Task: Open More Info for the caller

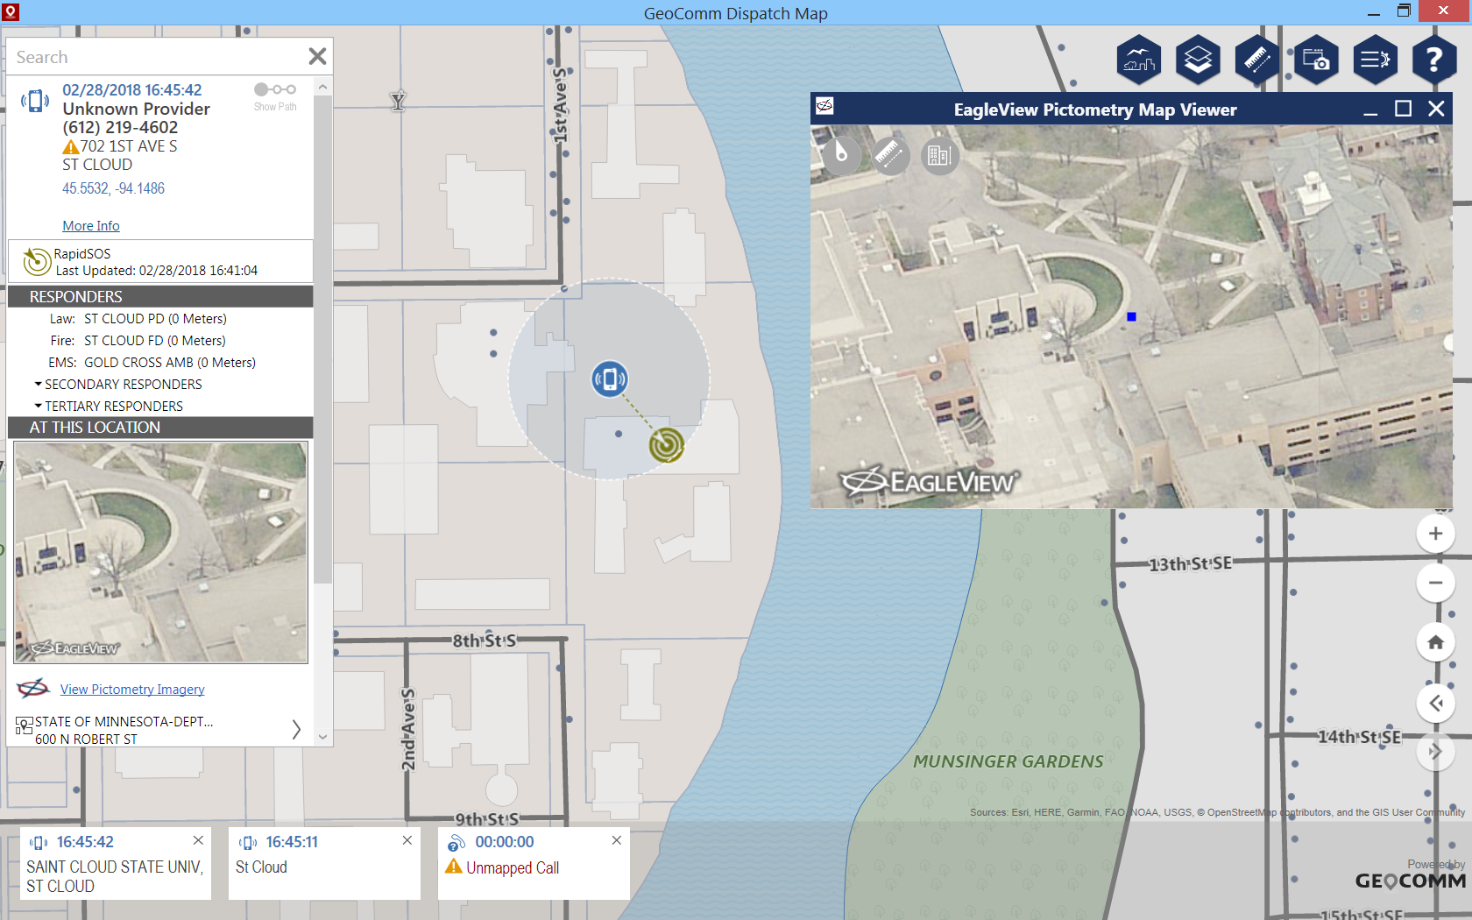Action: tap(90, 225)
